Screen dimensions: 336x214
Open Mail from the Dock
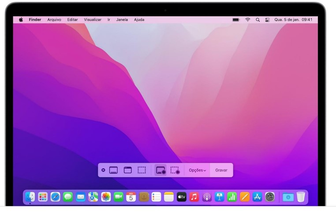81,197
